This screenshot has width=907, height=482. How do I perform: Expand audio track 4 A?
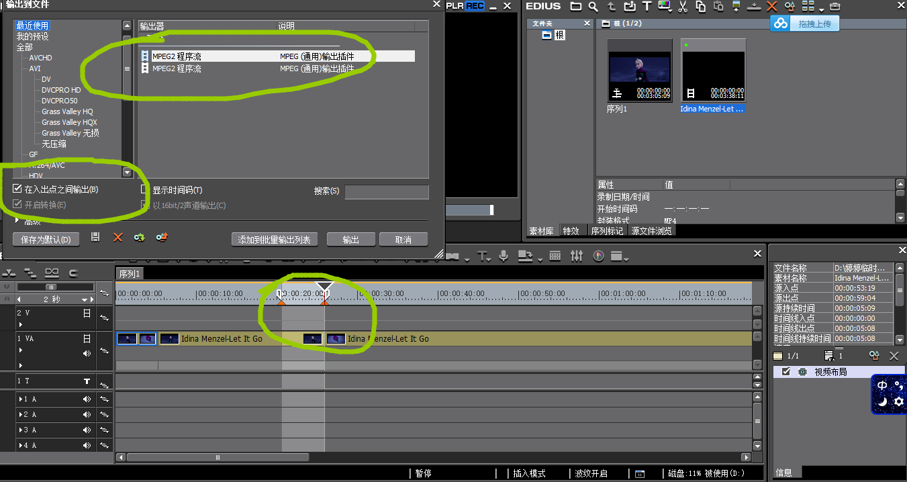click(21, 446)
